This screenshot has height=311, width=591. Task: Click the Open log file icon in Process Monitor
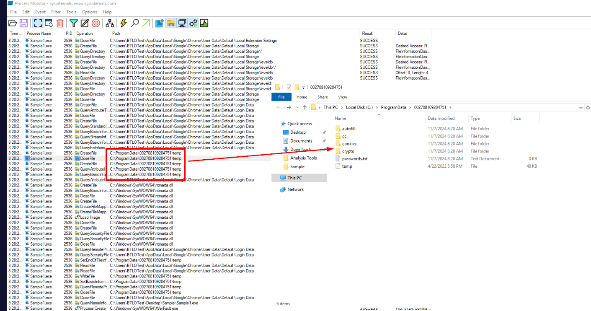tap(13, 23)
